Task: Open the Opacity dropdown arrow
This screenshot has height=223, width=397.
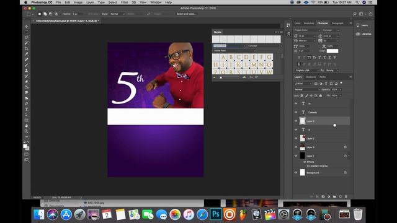Action: [341, 89]
